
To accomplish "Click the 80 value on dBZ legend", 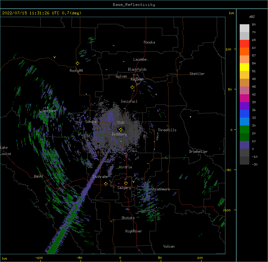I will (254, 25).
